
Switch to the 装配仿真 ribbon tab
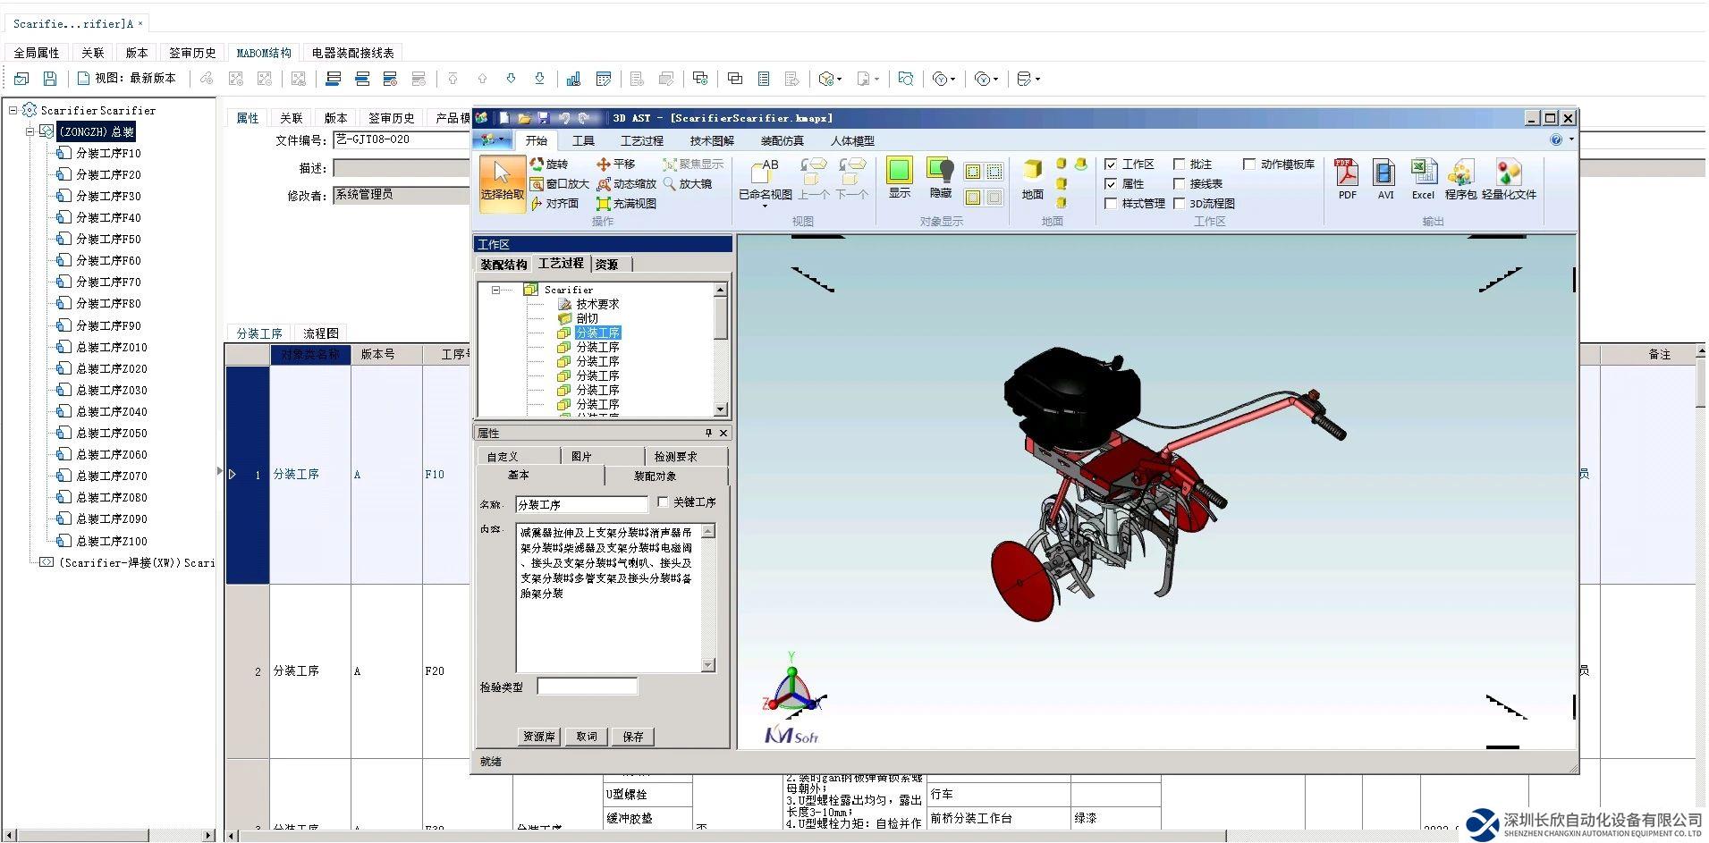point(782,141)
